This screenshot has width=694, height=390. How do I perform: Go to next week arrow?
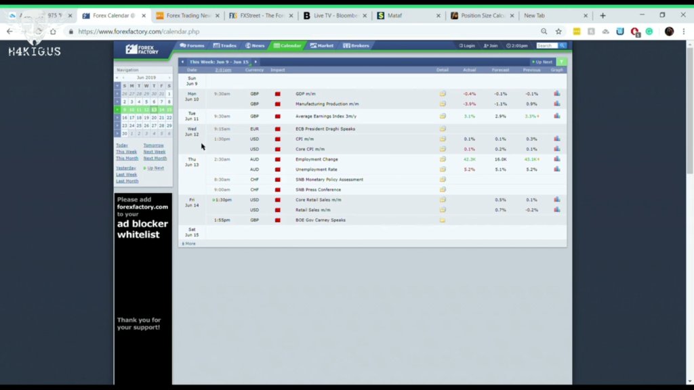256,62
